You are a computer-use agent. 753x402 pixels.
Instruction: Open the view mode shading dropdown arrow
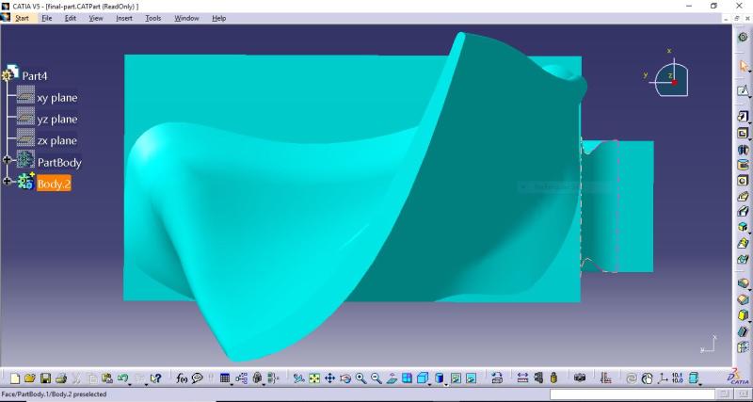(x=446, y=382)
